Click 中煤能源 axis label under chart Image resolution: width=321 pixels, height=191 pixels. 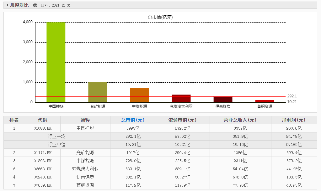pos(139,106)
